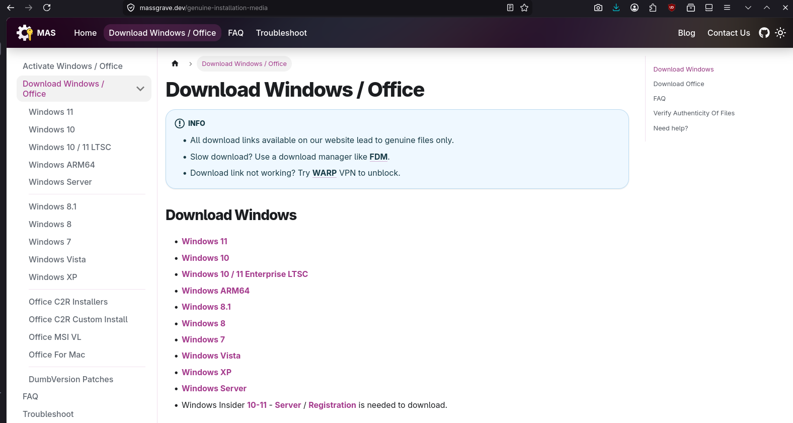Toggle light/dark theme sun icon
The width and height of the screenshot is (793, 423).
pos(780,33)
